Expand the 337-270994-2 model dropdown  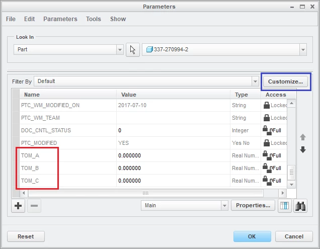(303, 50)
